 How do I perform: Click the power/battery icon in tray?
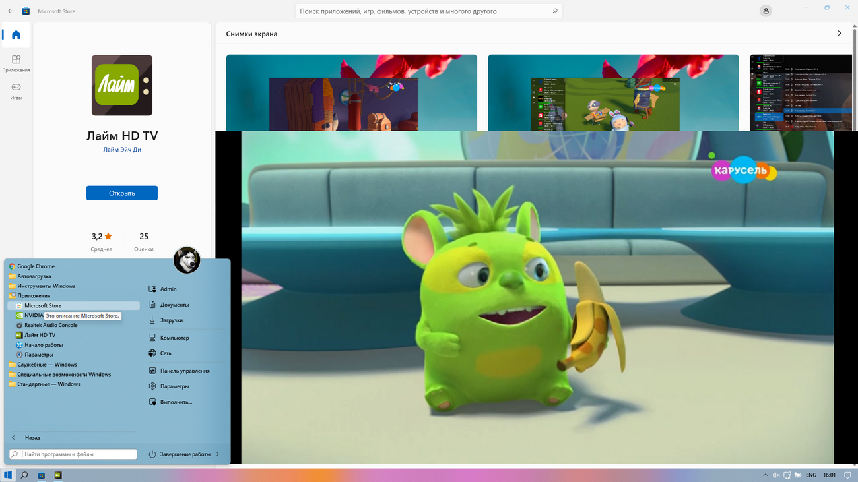[x=798, y=475]
